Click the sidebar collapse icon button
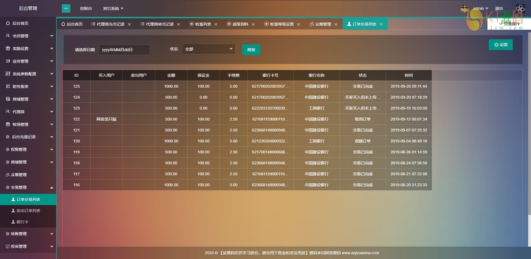This screenshot has height=259, width=531. pos(66,8)
